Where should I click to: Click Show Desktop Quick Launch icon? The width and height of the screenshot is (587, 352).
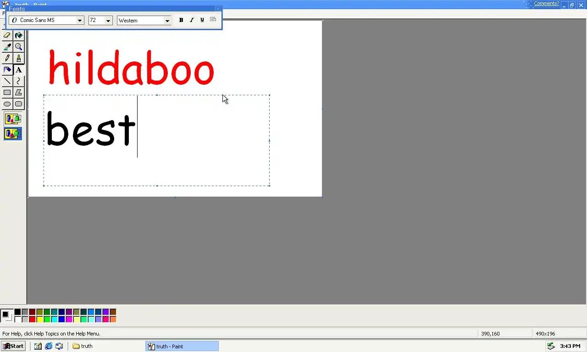pos(38,346)
